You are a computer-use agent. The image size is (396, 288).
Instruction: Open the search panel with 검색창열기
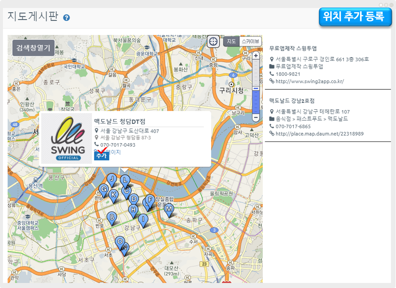pyautogui.click(x=33, y=48)
